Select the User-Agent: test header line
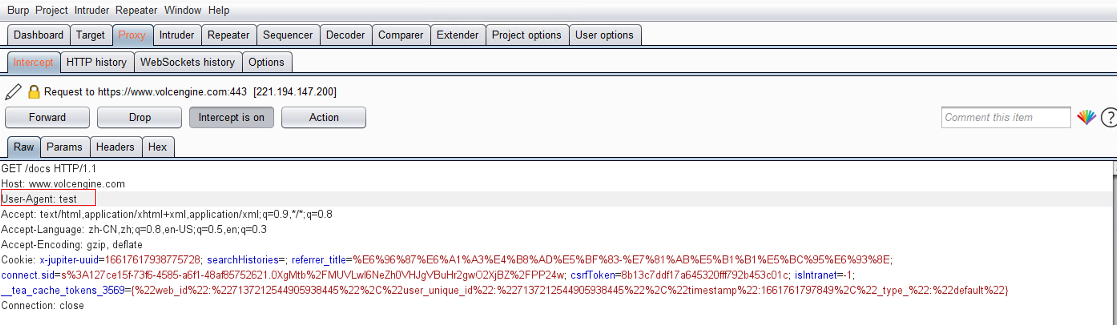 (x=39, y=199)
